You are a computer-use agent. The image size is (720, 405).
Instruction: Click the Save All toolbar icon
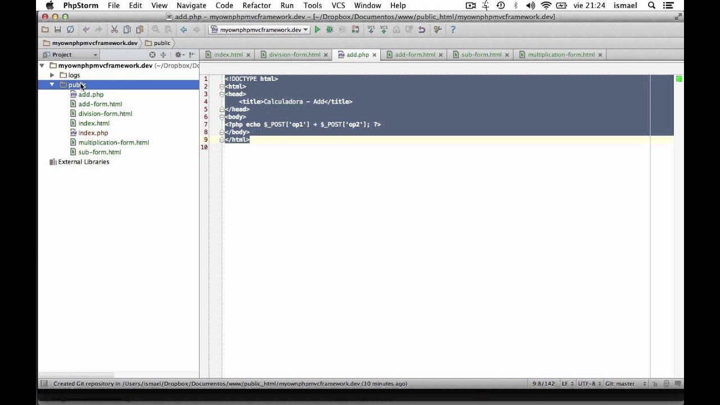[57, 29]
